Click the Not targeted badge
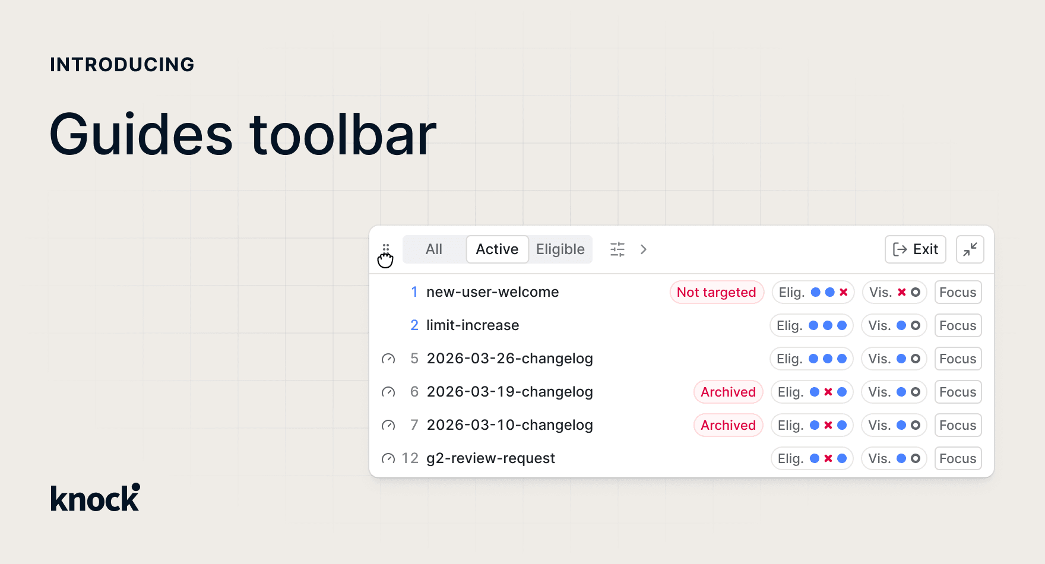Image resolution: width=1045 pixels, height=564 pixels. point(716,293)
